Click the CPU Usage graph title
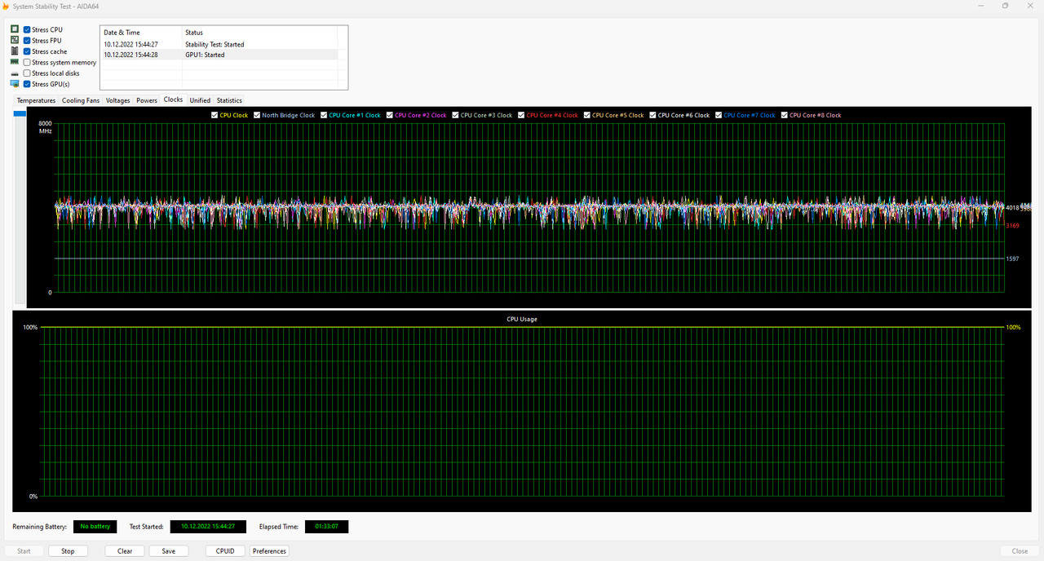1044x561 pixels. 522,319
